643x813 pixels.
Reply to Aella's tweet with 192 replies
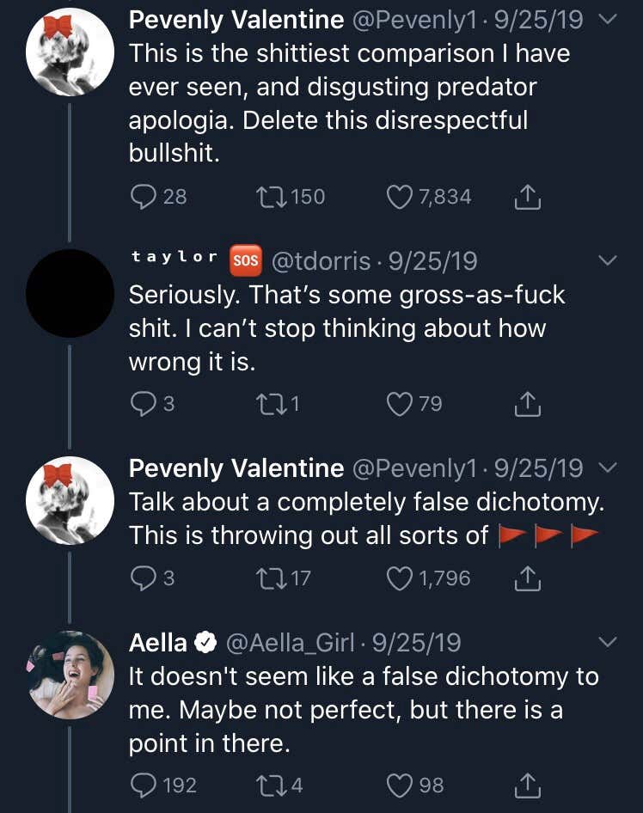tap(142, 785)
